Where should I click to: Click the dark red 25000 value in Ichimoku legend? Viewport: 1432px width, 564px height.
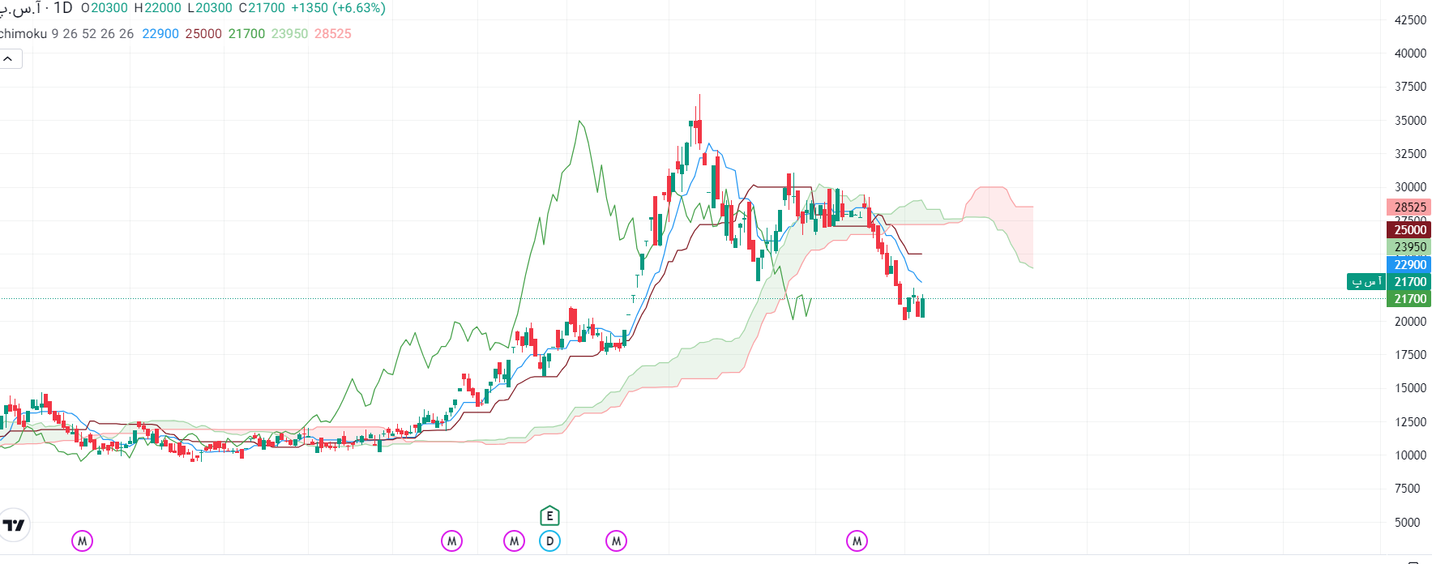click(x=203, y=34)
